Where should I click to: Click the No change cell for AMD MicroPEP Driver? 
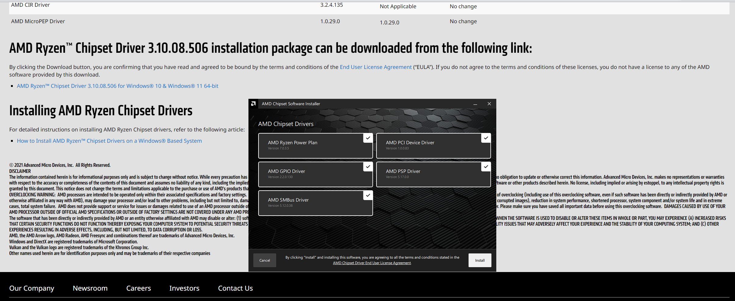[463, 21]
